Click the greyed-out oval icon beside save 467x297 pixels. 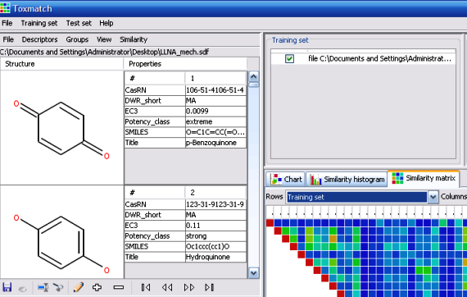(23, 288)
